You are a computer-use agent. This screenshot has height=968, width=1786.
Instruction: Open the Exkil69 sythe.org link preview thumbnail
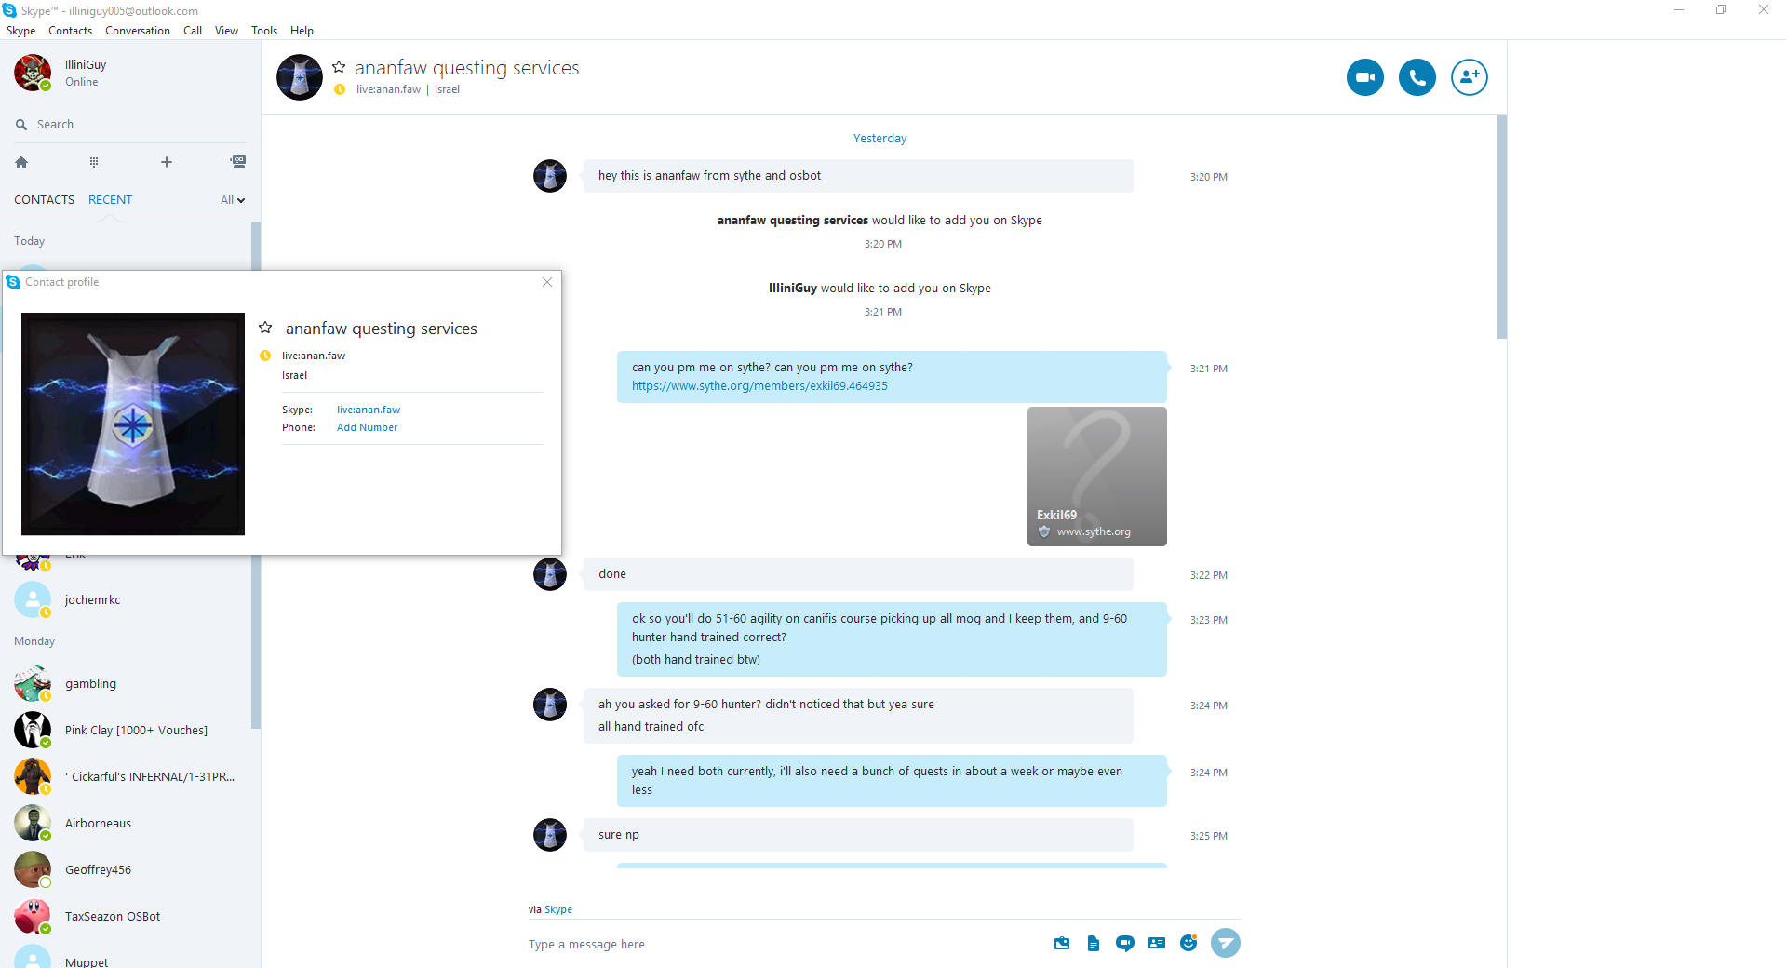(x=1096, y=477)
